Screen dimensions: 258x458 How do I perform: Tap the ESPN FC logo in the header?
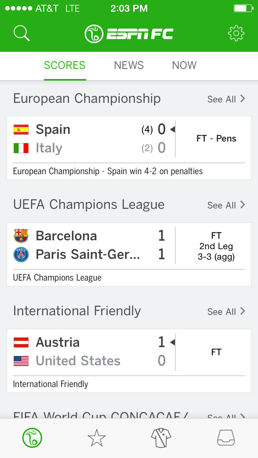[129, 33]
